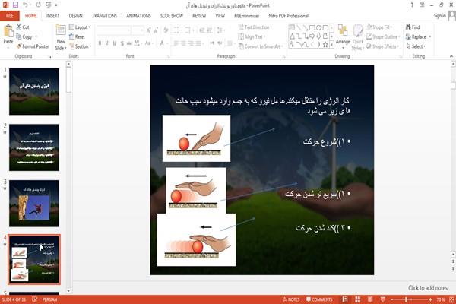Switch to Slide Sorter view icon
Viewport: 456px width, 304px height.
[357, 299]
